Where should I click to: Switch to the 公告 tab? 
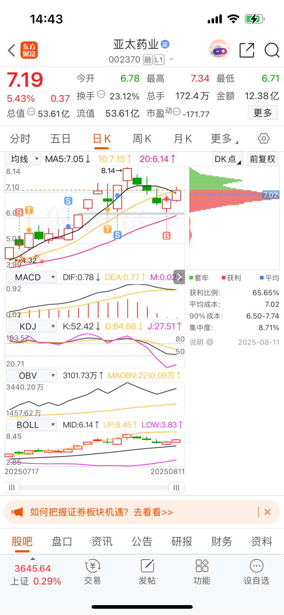142,541
